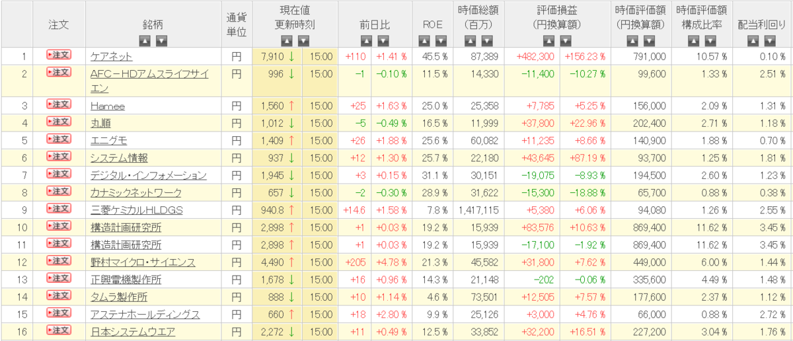This screenshot has height=341, width=793.
Task: Select the 940.8 price cell
Action: pyautogui.click(x=278, y=209)
